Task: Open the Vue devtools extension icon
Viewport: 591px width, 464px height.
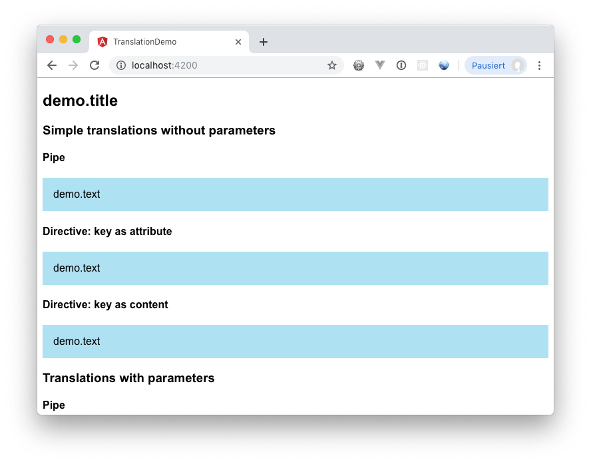Action: [x=380, y=66]
